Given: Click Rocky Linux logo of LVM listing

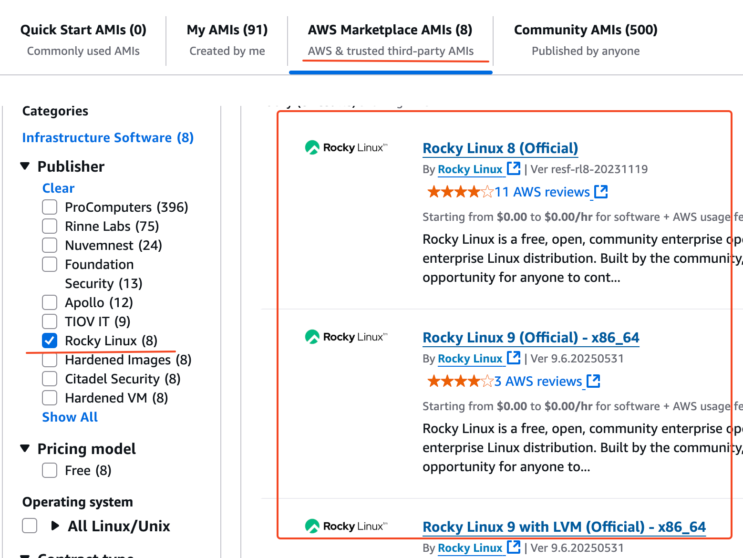Looking at the screenshot, I should pyautogui.click(x=346, y=527).
